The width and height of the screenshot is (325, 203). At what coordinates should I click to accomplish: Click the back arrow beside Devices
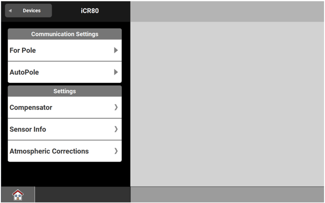coord(10,10)
